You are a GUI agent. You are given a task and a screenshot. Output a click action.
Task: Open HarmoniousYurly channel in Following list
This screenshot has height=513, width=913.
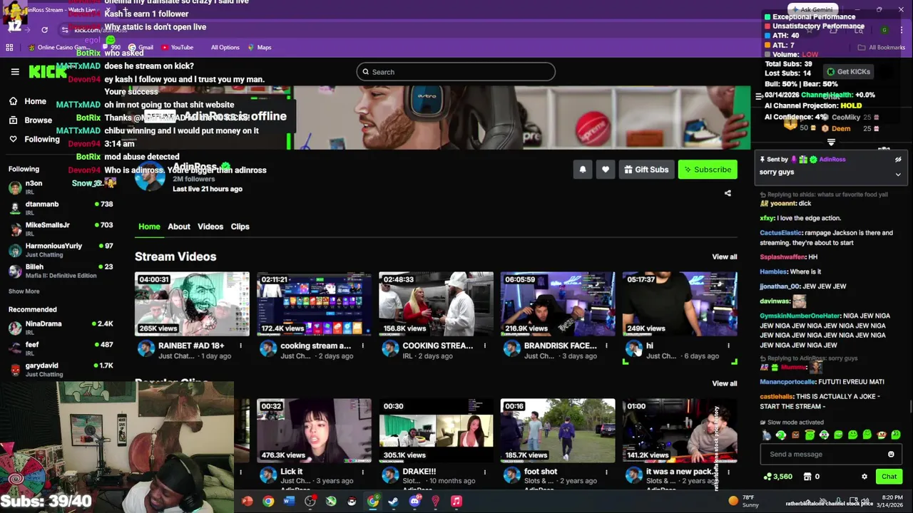61,250
